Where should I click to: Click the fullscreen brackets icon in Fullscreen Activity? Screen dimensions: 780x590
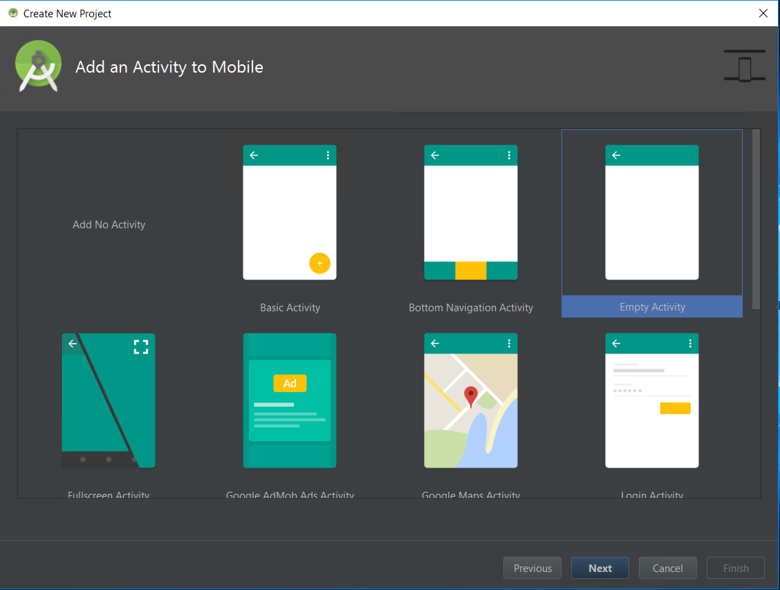[141, 347]
